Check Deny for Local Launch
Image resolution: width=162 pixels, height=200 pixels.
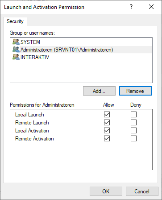133,115
